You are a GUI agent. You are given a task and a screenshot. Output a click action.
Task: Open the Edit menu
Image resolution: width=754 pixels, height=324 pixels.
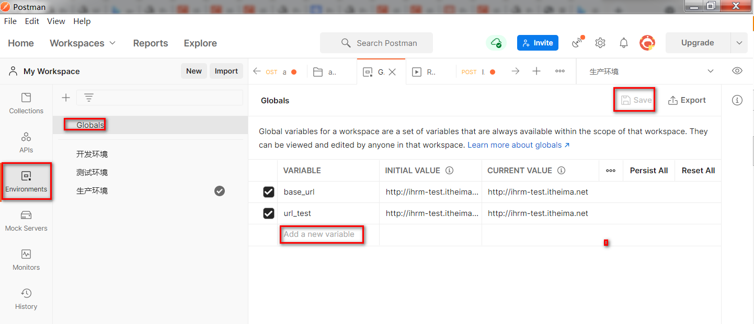tap(32, 21)
